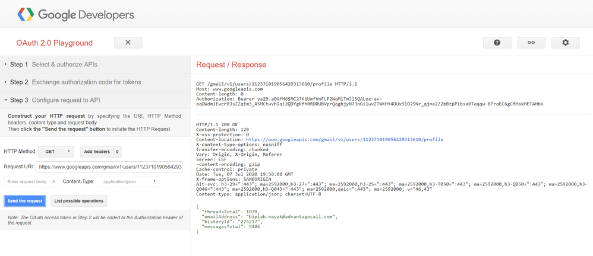The width and height of the screenshot is (593, 256).
Task: Click the headers count badge showing 0
Action: (x=117, y=152)
